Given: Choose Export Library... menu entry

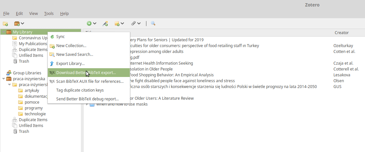Looking at the screenshot, I should (x=89, y=63).
